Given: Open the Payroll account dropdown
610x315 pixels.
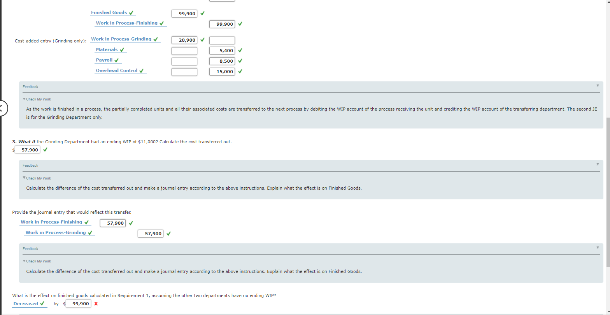Looking at the screenshot, I should pos(108,60).
